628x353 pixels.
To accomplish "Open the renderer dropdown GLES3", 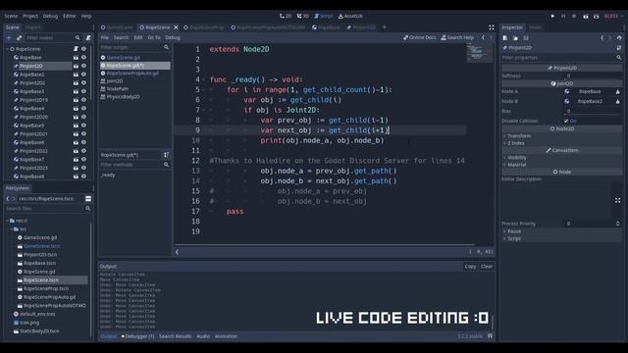I will [613, 16].
